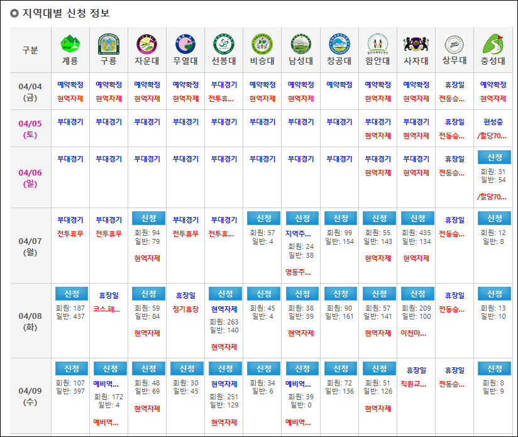Click 현역자제 link for 선봉대 04/08
518x437 pixels.
224,309
